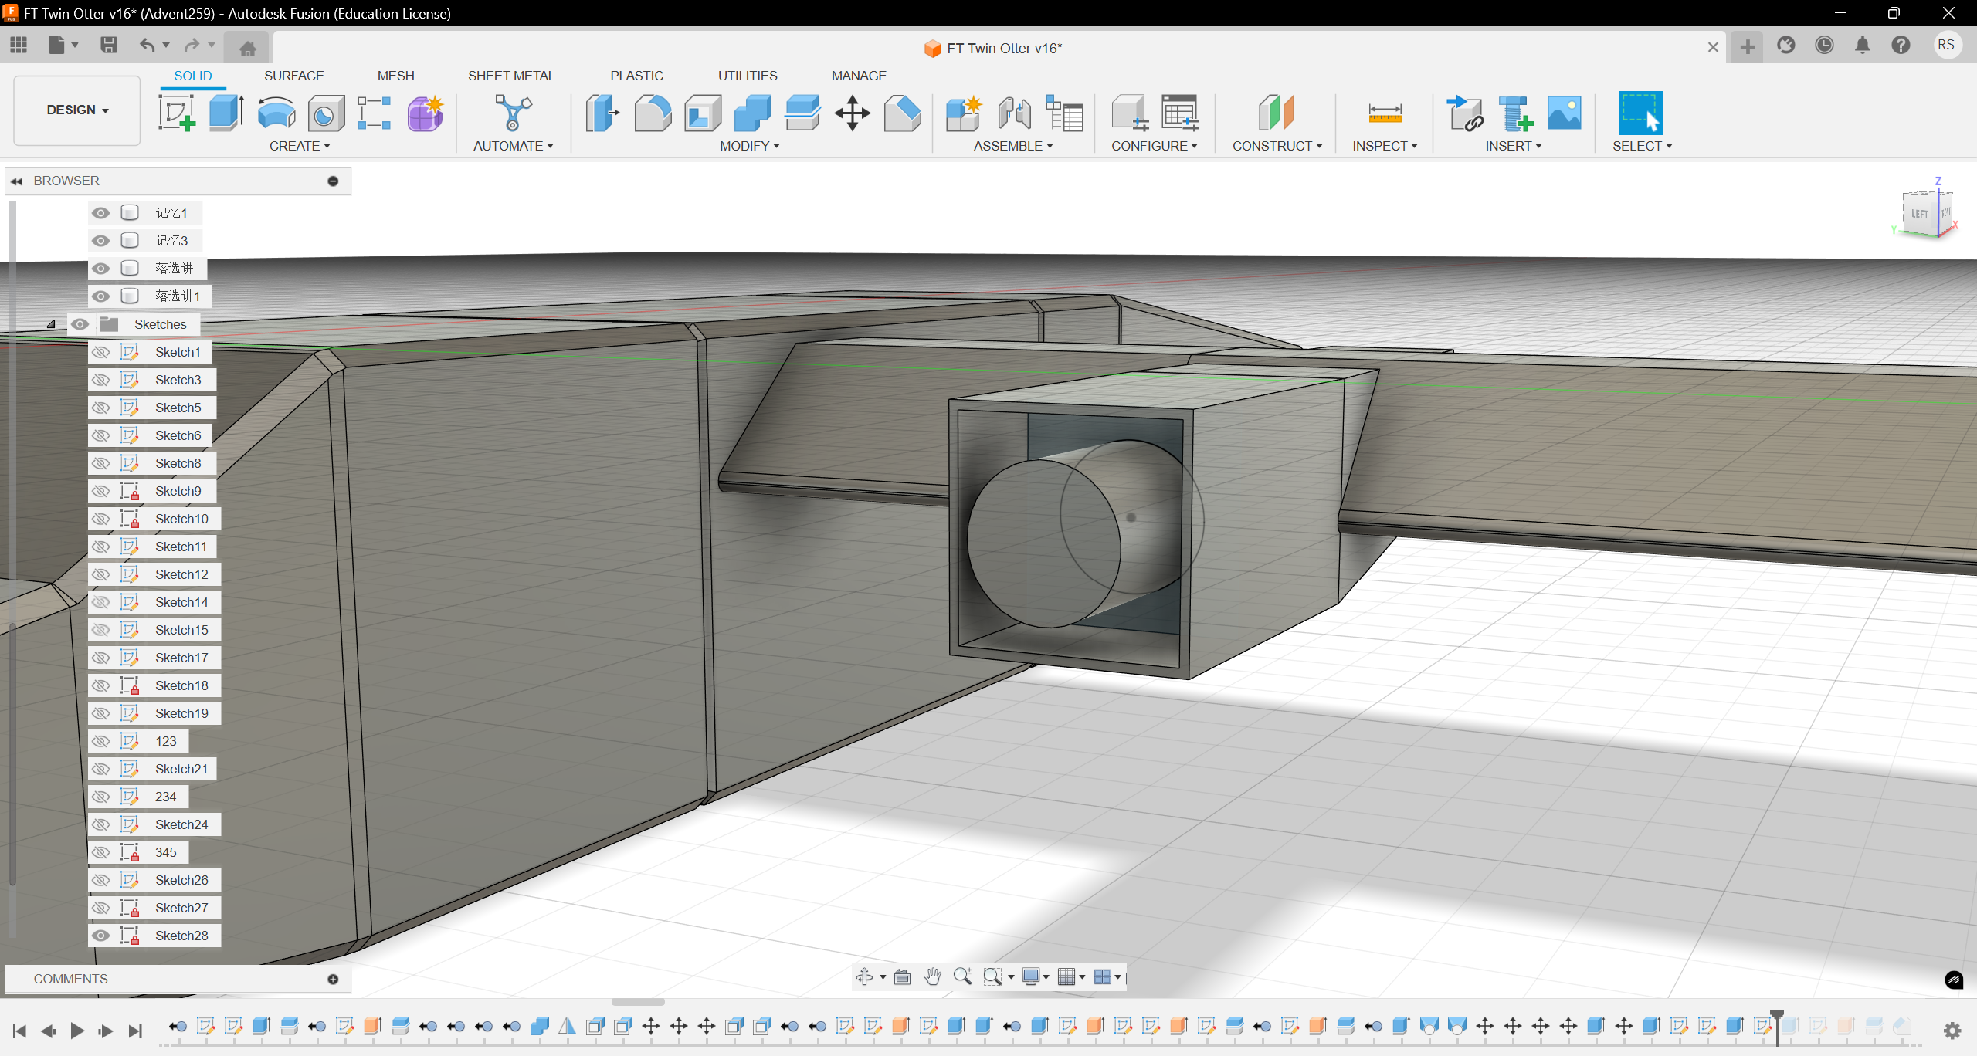Show sketch 123 using its eye icon
1977x1056 pixels.
pyautogui.click(x=100, y=741)
